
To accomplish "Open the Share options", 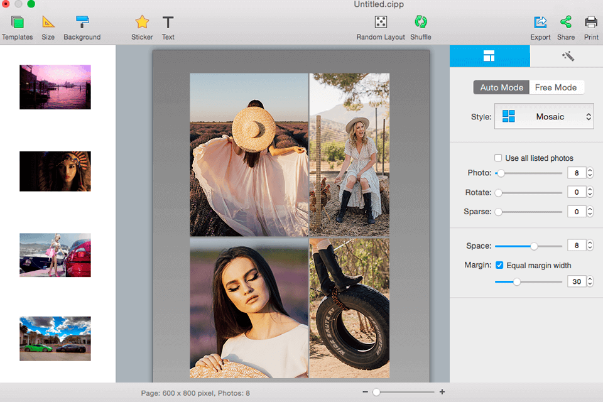I will (566, 25).
